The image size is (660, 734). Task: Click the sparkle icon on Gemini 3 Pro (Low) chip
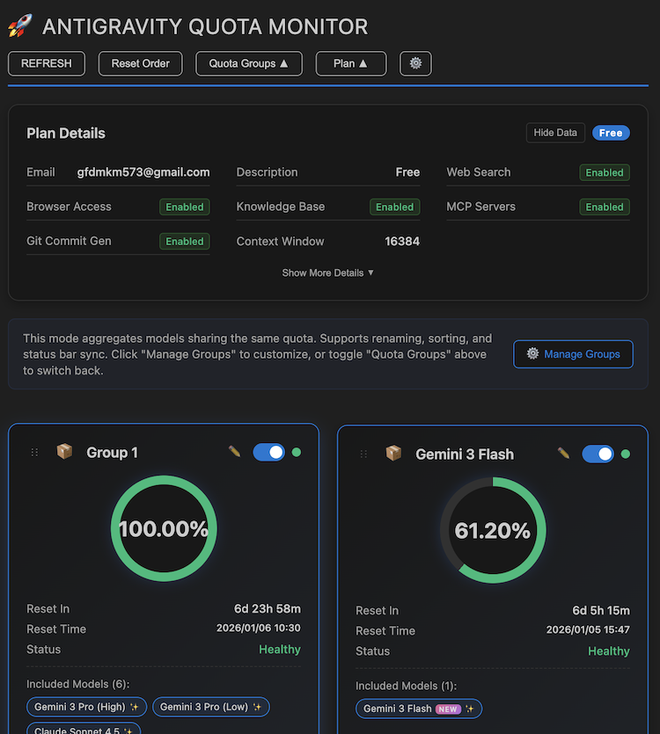[x=257, y=707]
